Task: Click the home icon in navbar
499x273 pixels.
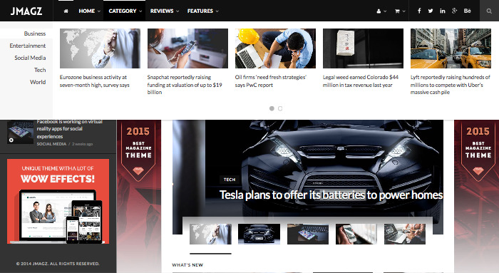Action: point(66,11)
